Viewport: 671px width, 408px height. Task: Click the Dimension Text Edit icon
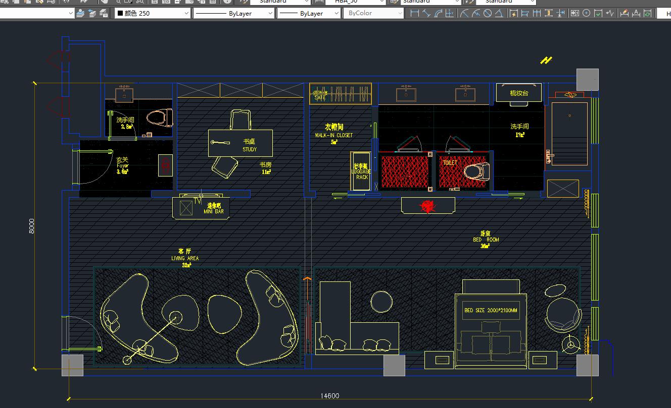point(636,14)
